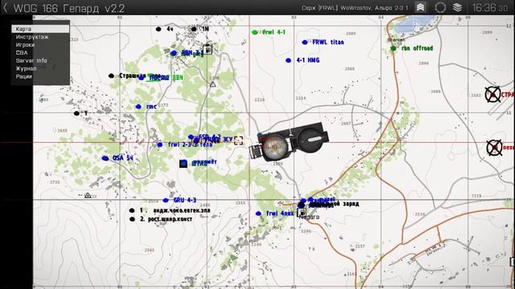Click the lake in top right corner
Image resolution: width=515 pixels, height=289 pixels.
click(x=414, y=23)
